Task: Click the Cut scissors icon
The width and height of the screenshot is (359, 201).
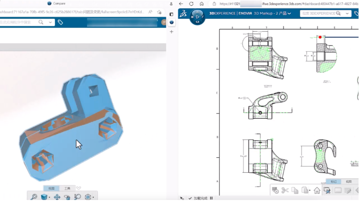Action: coord(285,190)
